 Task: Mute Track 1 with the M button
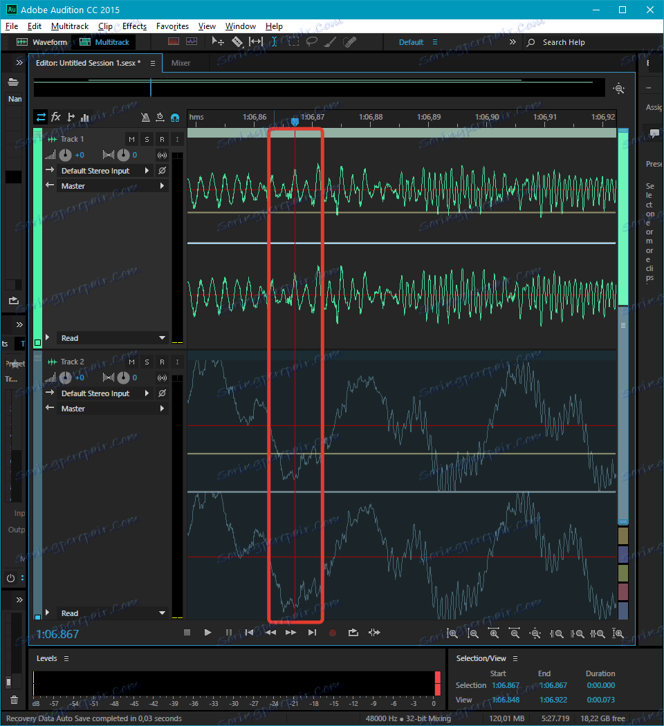(131, 140)
